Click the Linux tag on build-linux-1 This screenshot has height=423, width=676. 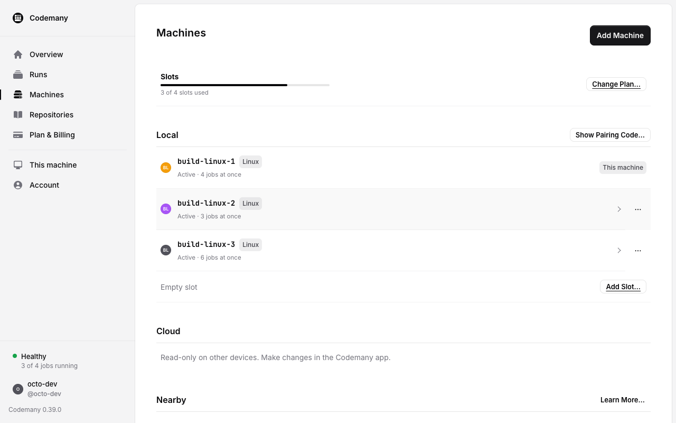tap(250, 162)
